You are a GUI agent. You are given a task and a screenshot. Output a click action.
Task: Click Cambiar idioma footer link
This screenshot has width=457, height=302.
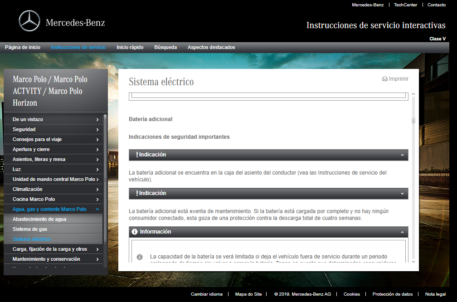(x=207, y=294)
